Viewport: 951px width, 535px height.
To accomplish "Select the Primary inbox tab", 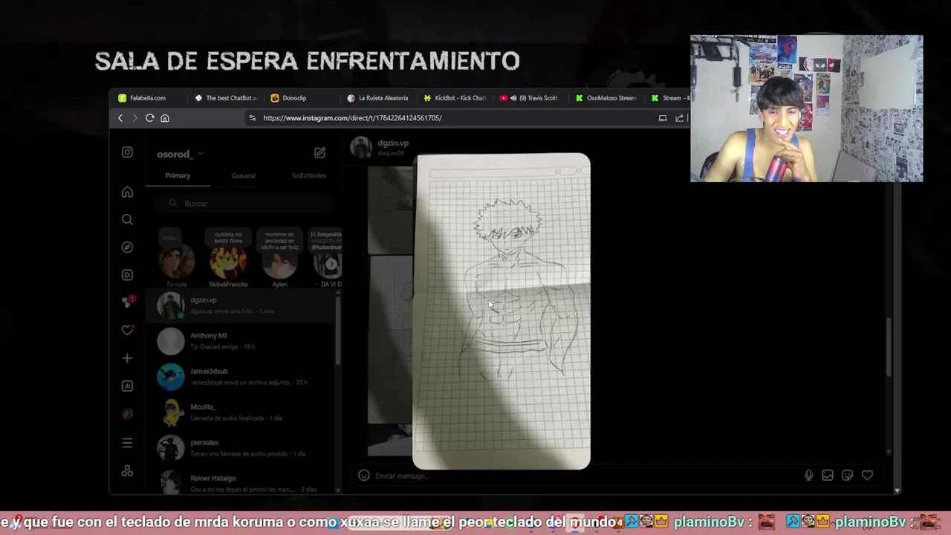I will 178,175.
